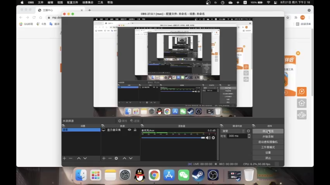This screenshot has width=330, height=185.
Task: Open source properties (属性) in OBS
Action: tap(123, 121)
